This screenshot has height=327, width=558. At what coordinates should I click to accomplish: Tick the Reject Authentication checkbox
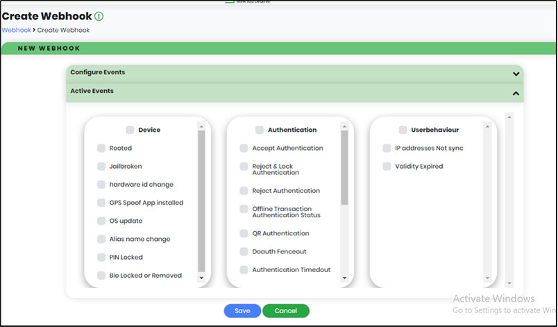244,191
